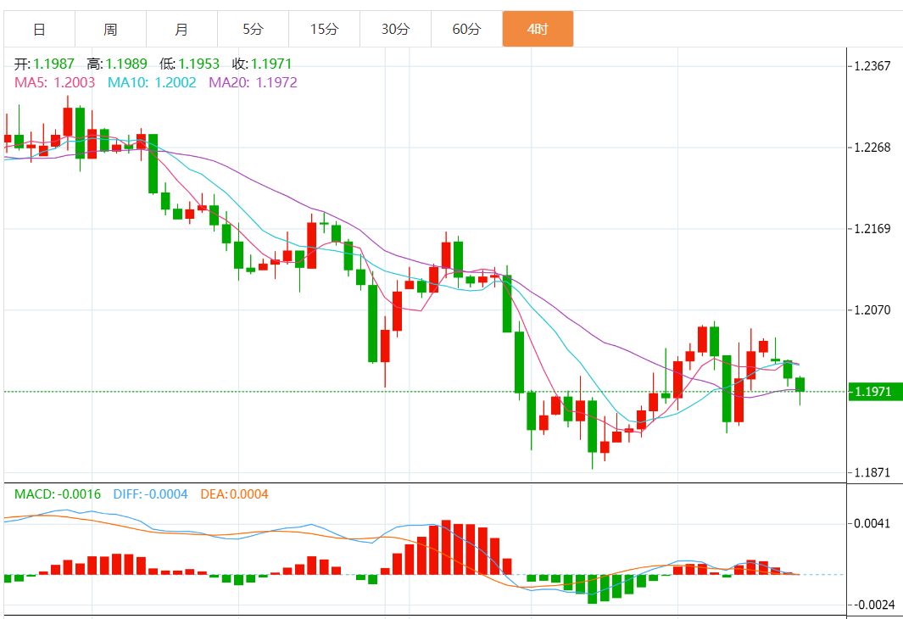This screenshot has width=903, height=619.
Task: Switch to the 日 daily chart tab
Action: [x=39, y=29]
